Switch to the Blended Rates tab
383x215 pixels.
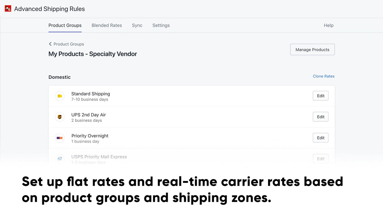[107, 25]
